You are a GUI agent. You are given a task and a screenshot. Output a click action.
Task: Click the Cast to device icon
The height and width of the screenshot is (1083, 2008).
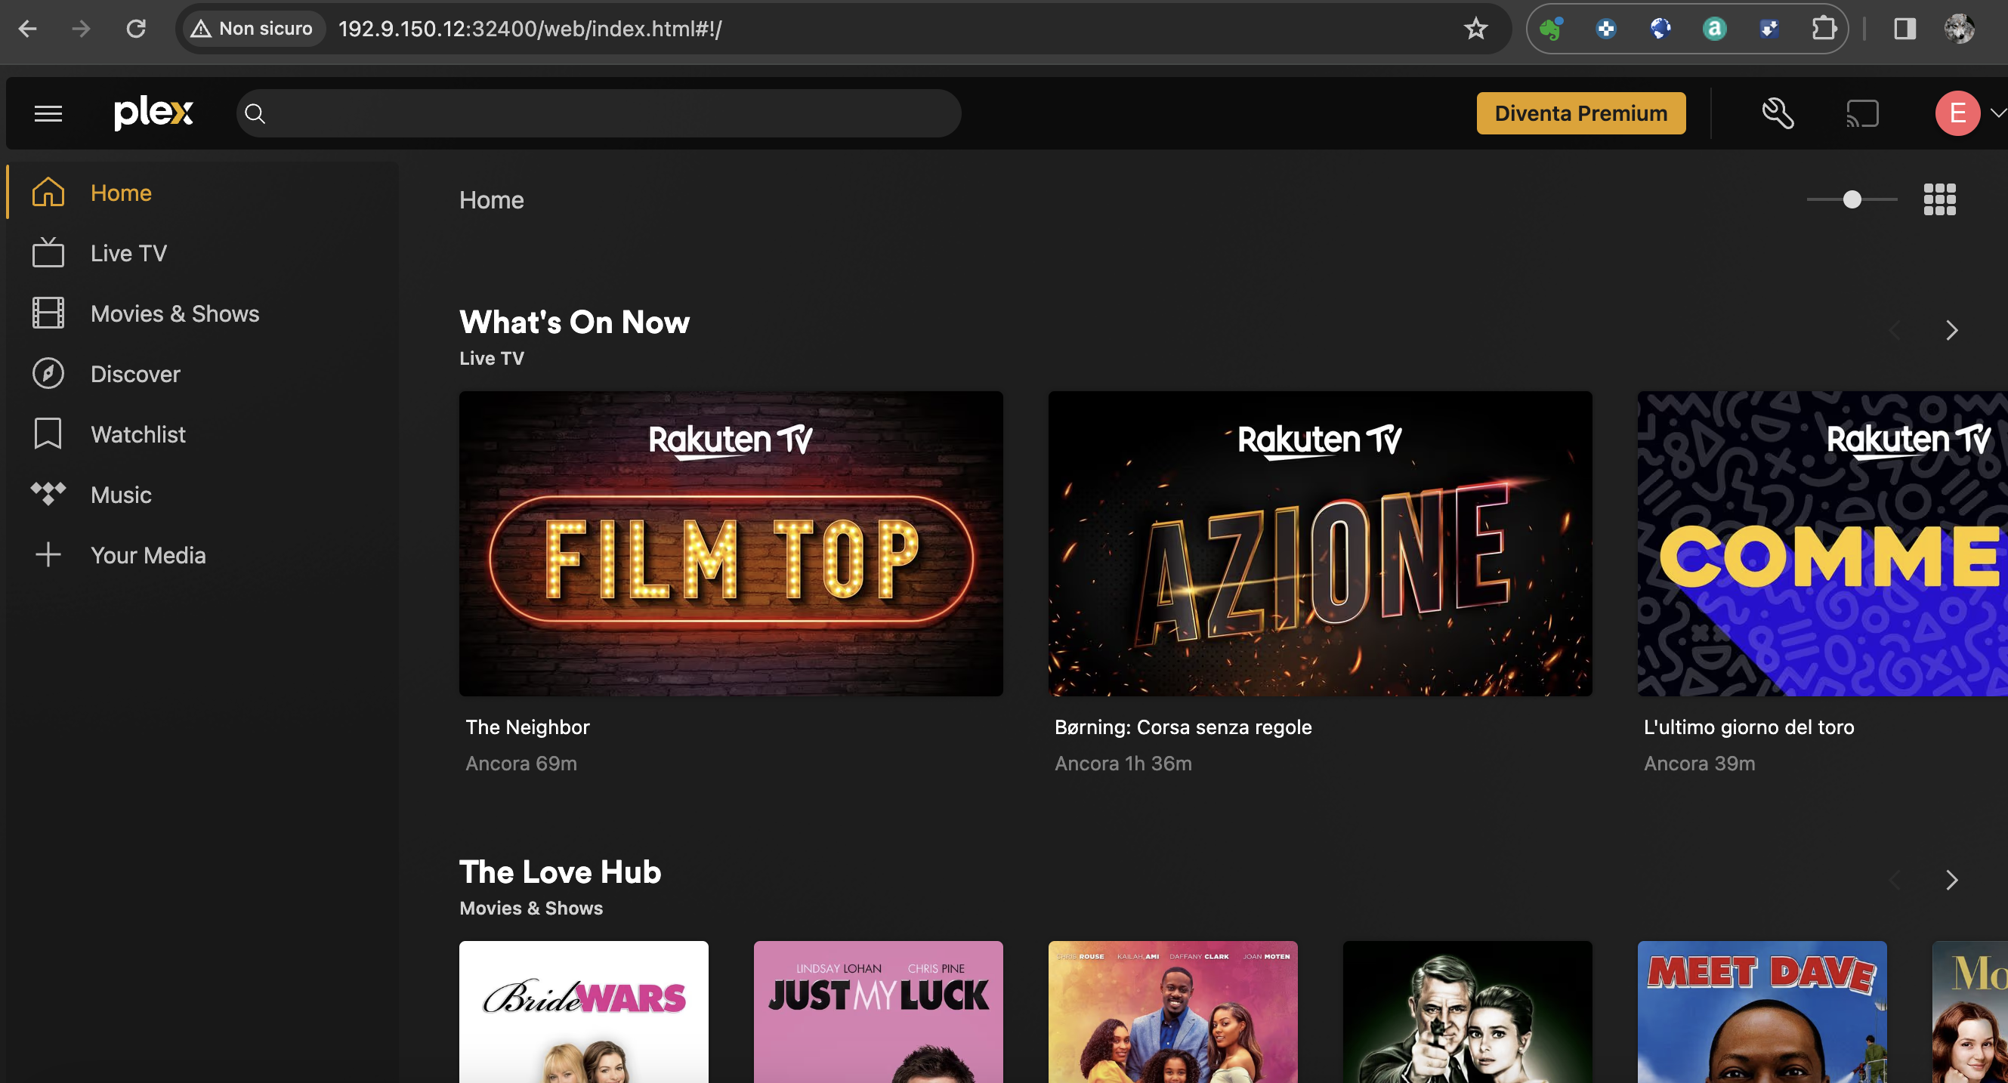[x=1862, y=114]
